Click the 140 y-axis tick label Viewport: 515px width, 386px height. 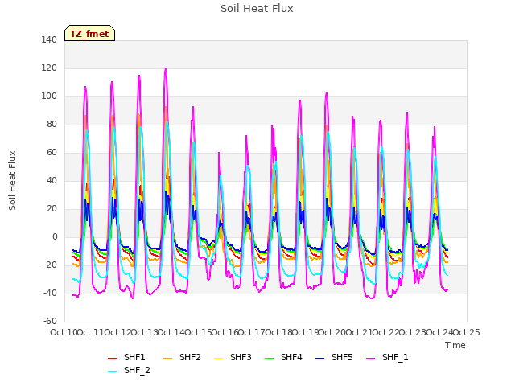point(49,39)
